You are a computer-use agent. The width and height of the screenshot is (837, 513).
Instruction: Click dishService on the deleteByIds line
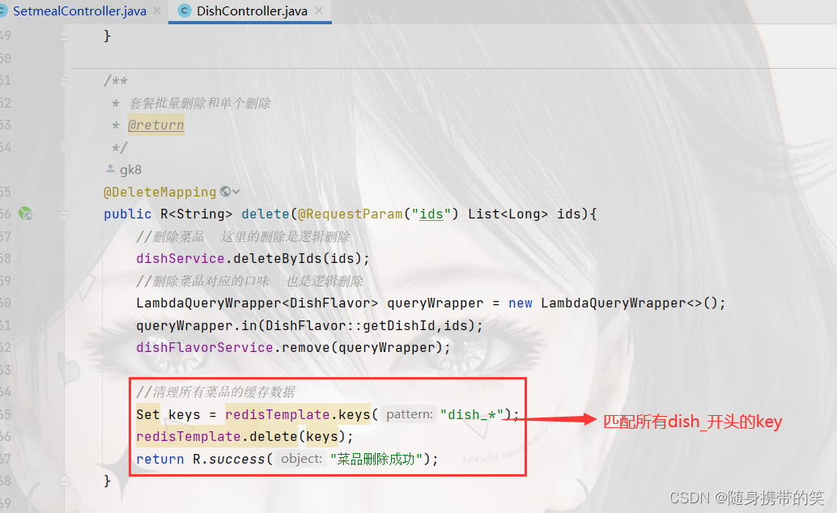click(x=181, y=259)
